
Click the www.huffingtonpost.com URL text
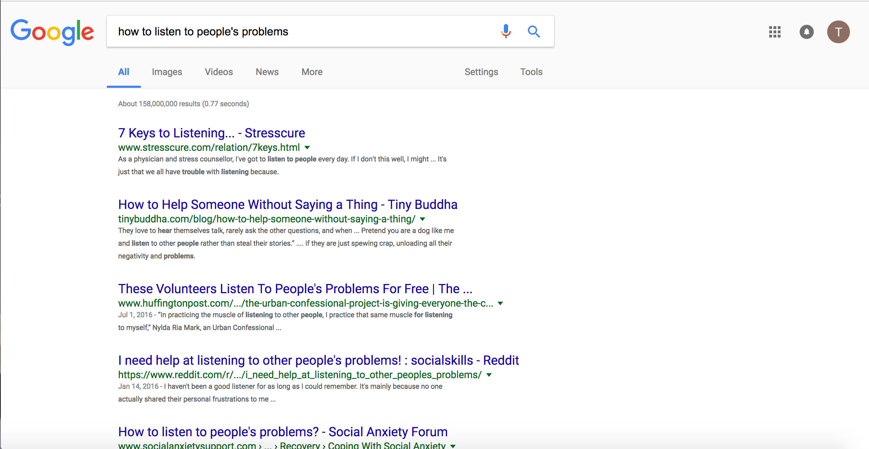[x=306, y=303]
